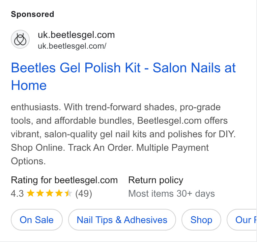Click the (49) review count
The height and width of the screenshot is (242, 257).
point(84,194)
